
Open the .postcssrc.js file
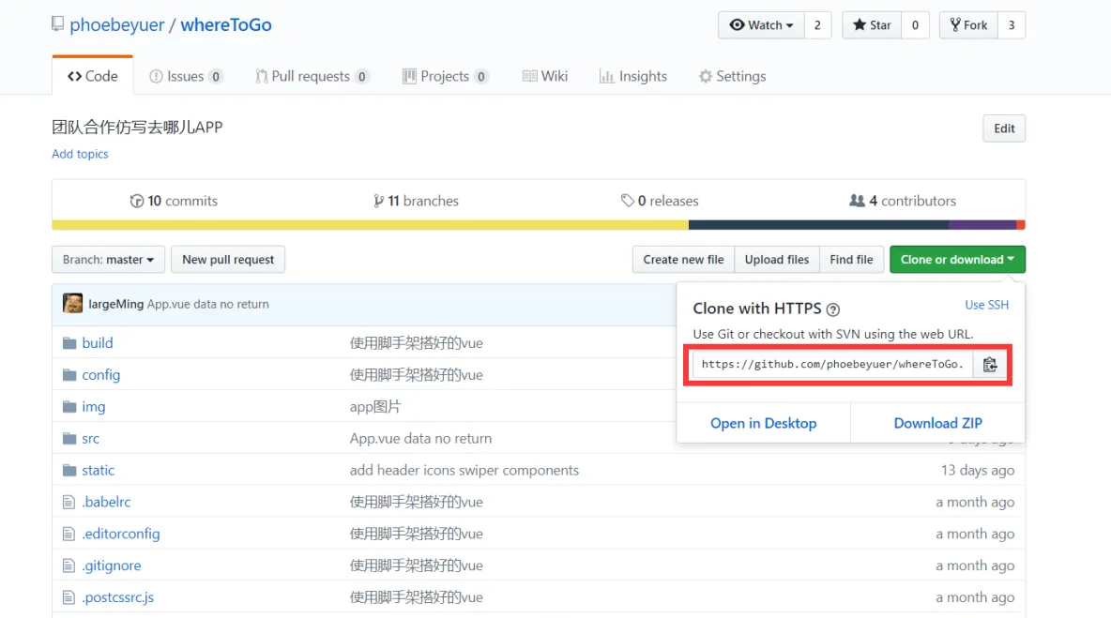pyautogui.click(x=117, y=597)
